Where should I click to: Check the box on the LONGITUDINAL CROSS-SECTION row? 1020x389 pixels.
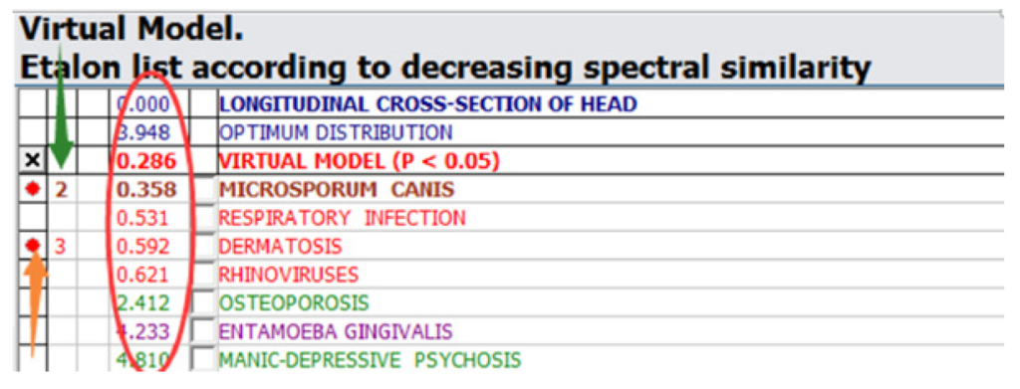206,103
